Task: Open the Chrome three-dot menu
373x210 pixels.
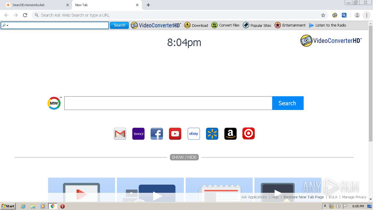Action: [367, 15]
